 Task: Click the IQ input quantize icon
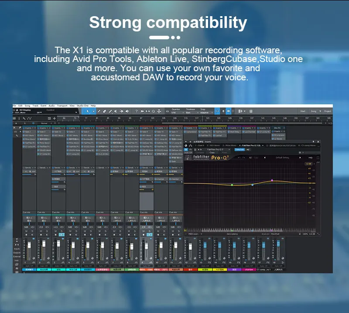click(x=168, y=111)
